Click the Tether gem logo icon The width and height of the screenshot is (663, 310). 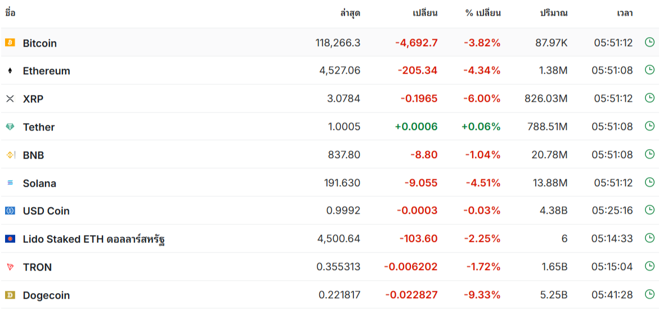point(10,127)
